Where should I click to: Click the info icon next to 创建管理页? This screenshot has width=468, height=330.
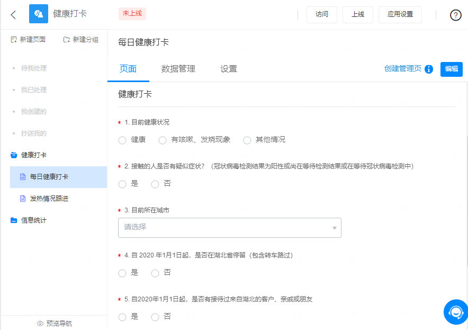[x=429, y=69]
